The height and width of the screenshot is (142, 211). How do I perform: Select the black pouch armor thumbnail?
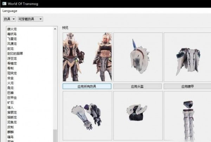tap(138, 116)
